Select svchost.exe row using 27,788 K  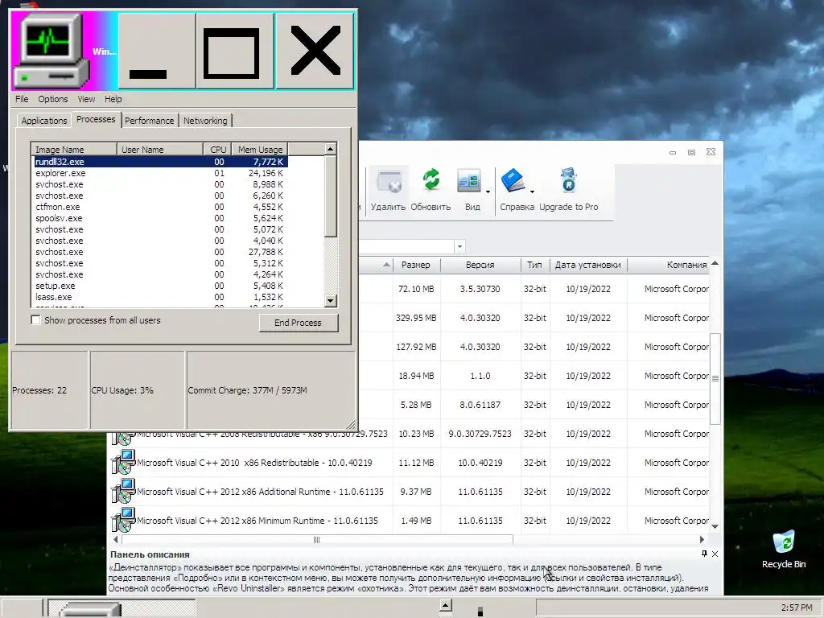click(x=160, y=252)
